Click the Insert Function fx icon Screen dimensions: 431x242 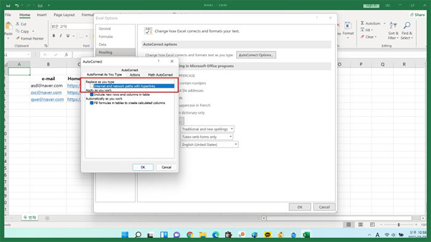coord(66,55)
